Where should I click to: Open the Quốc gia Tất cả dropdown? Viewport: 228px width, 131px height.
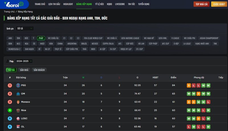coord(25,28)
